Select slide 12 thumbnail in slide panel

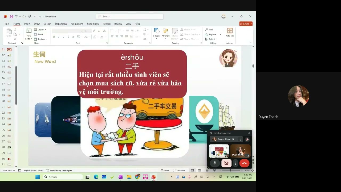click(x=9, y=55)
